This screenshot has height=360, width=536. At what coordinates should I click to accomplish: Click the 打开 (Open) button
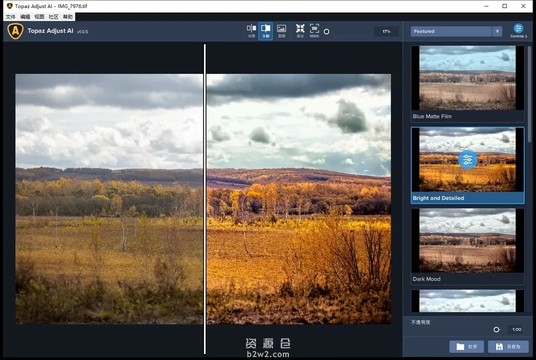coord(467,347)
